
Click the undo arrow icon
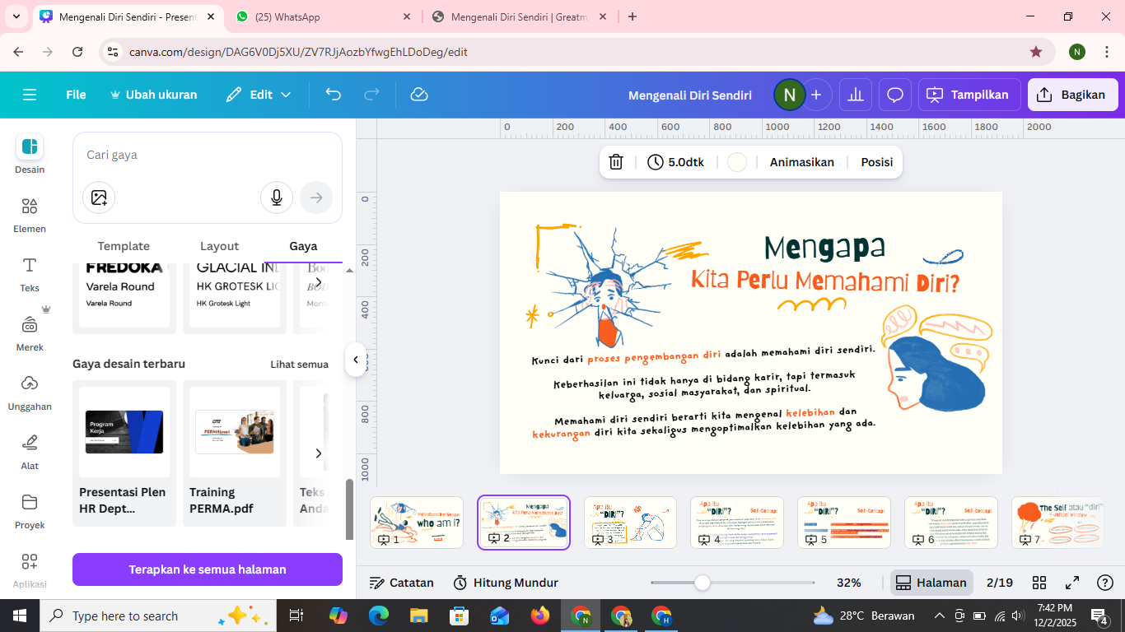333,95
